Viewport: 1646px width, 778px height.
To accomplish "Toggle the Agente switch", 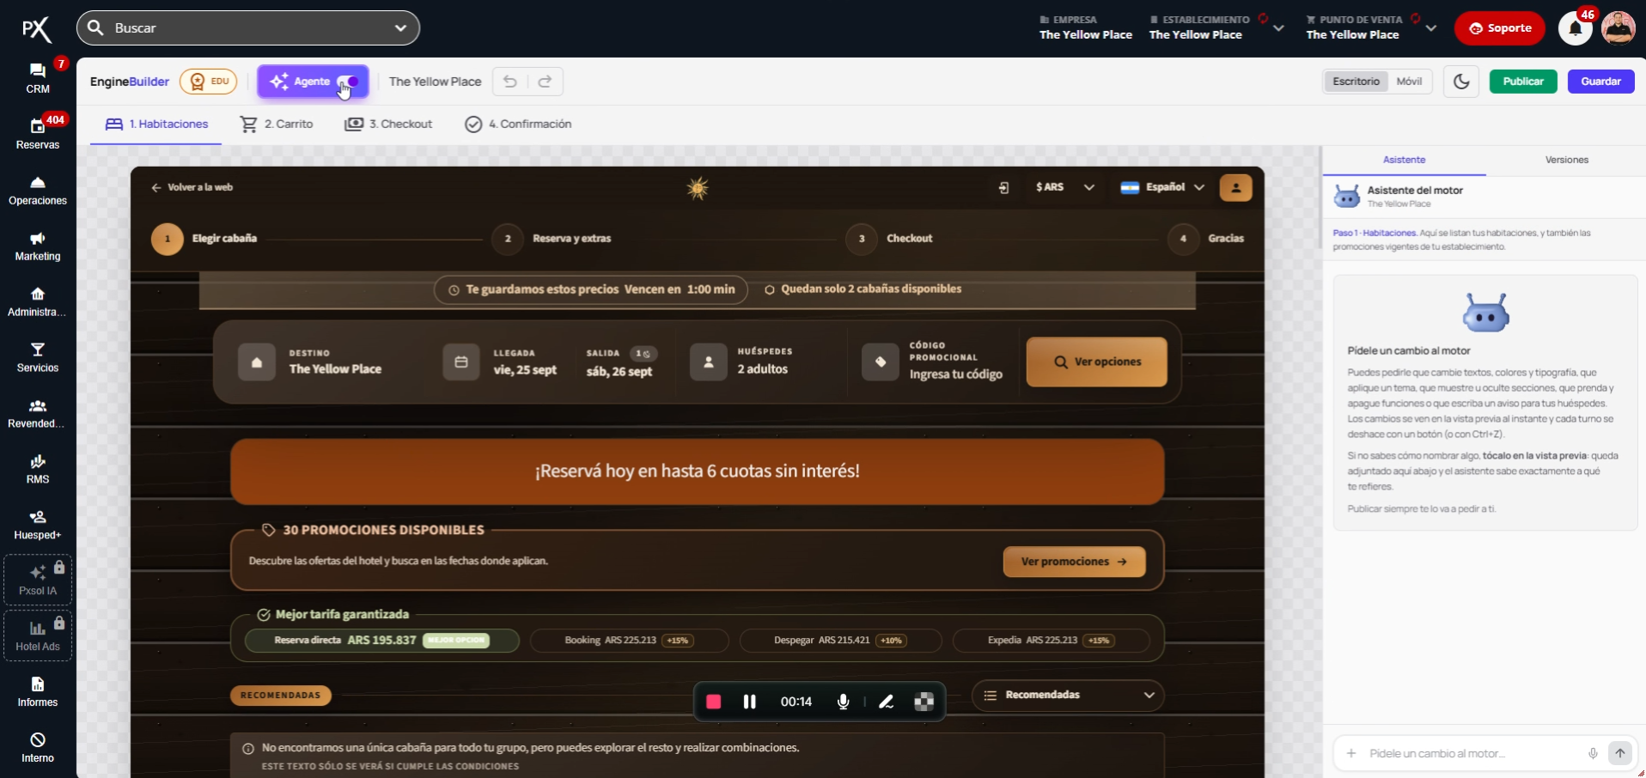I will (348, 82).
